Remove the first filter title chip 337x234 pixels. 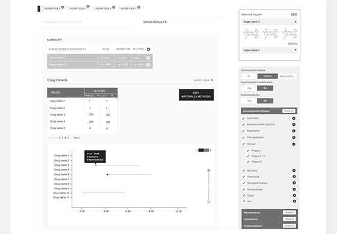click(x=63, y=7)
